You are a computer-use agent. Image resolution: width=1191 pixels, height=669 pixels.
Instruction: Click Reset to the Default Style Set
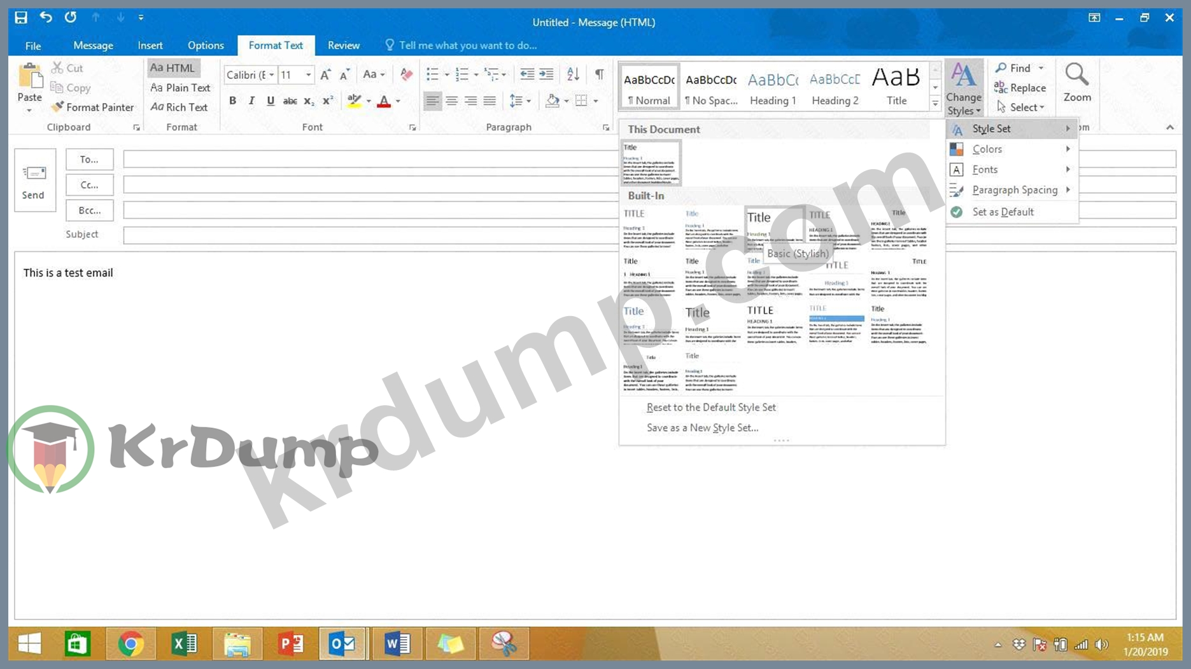pyautogui.click(x=711, y=407)
